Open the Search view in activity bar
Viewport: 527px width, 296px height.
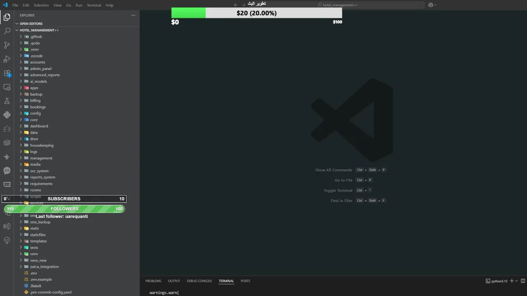[7, 31]
